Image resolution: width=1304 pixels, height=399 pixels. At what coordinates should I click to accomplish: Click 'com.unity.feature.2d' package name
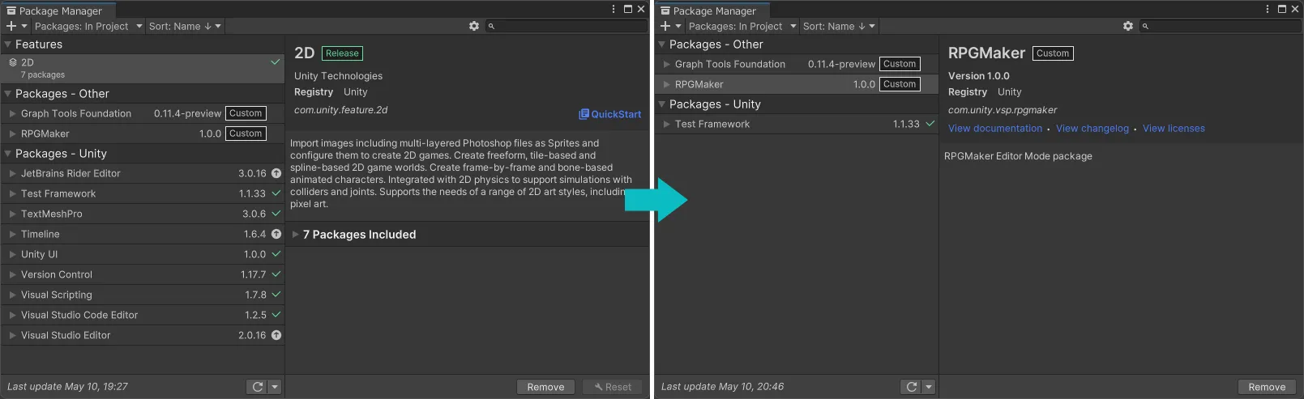click(x=340, y=110)
